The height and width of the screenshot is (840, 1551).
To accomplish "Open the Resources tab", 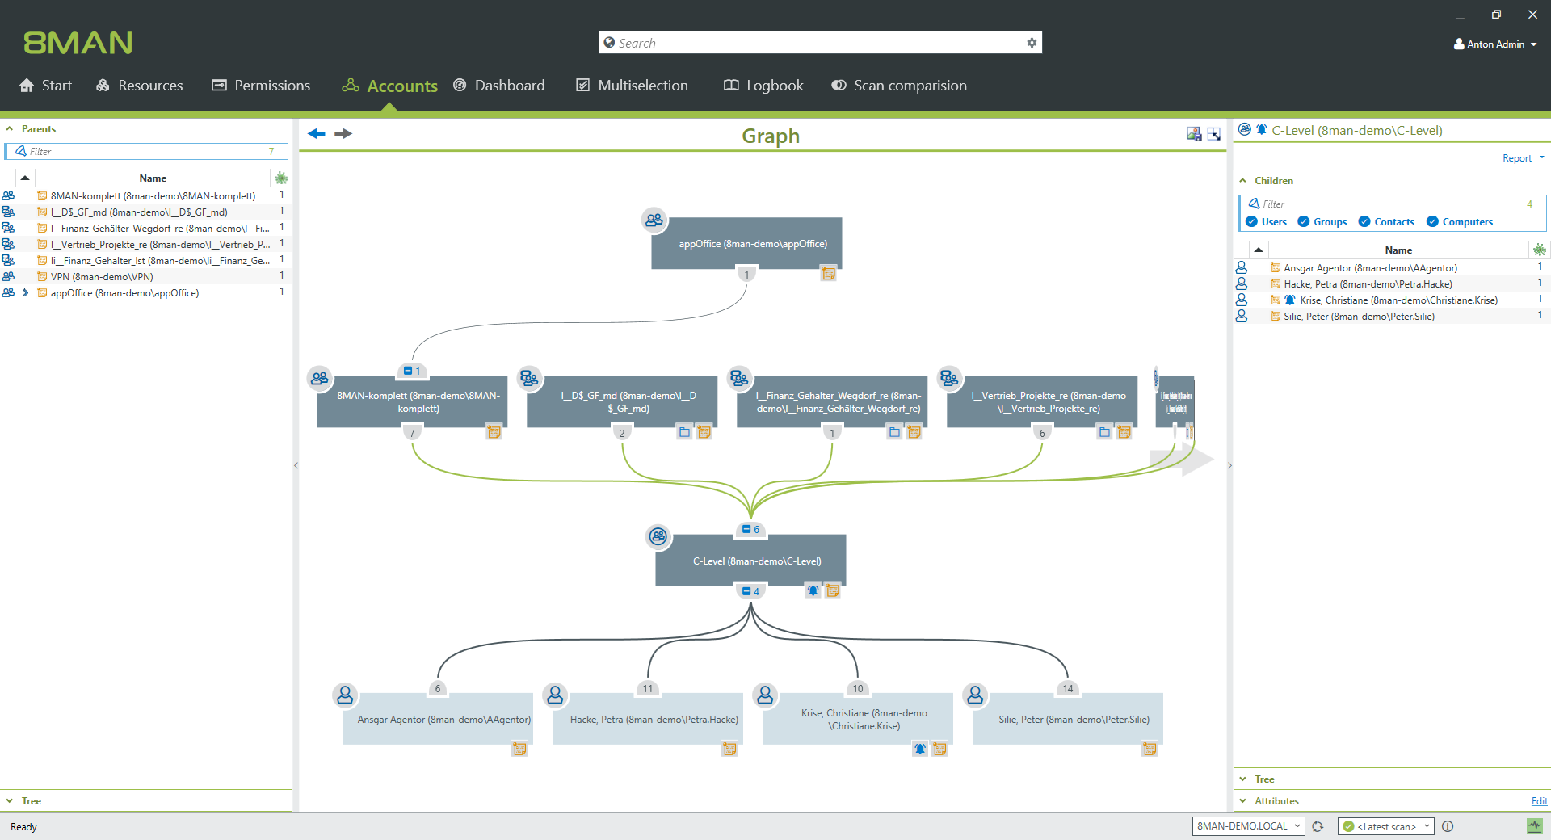I will pos(140,86).
